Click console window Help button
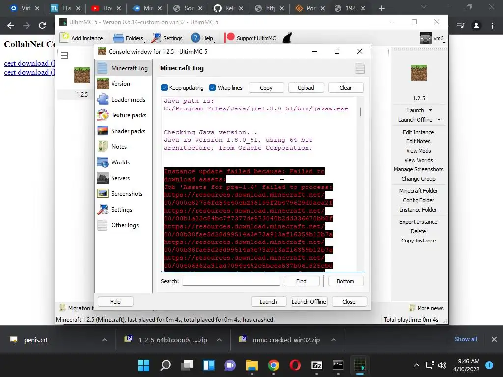503x377 pixels. (115, 302)
